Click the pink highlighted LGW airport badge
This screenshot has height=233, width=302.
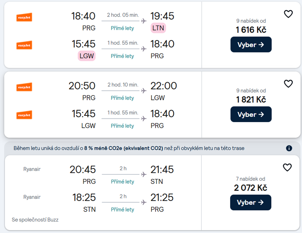(87, 56)
